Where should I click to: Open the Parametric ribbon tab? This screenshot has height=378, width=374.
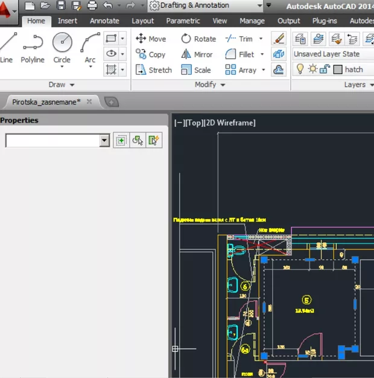(183, 21)
